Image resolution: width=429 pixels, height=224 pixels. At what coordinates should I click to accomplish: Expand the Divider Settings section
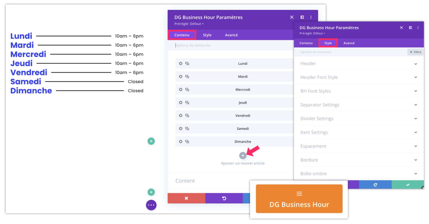pyautogui.click(x=359, y=118)
